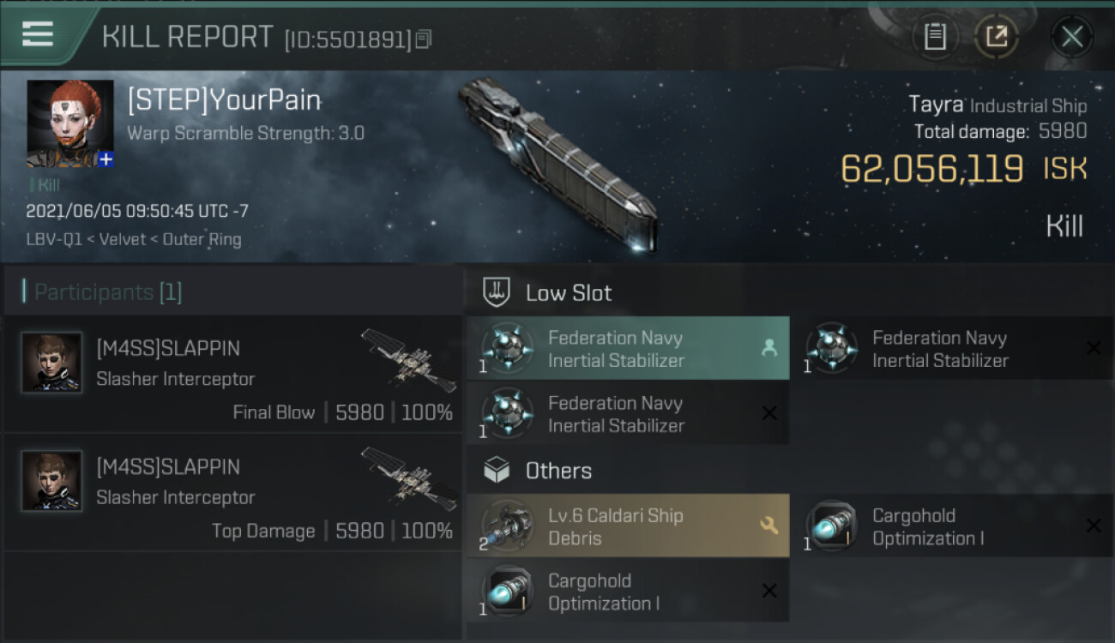The height and width of the screenshot is (643, 1115).
Task: Share the kill report via export icon
Action: pyautogui.click(x=996, y=37)
